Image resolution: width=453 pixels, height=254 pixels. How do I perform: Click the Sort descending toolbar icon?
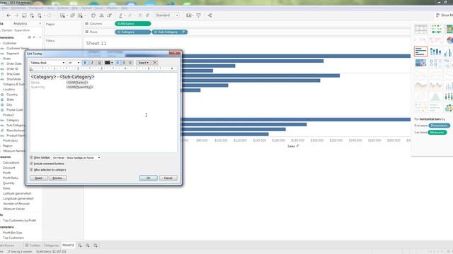110,16
